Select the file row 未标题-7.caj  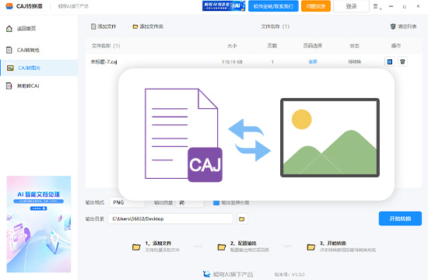click(254, 62)
